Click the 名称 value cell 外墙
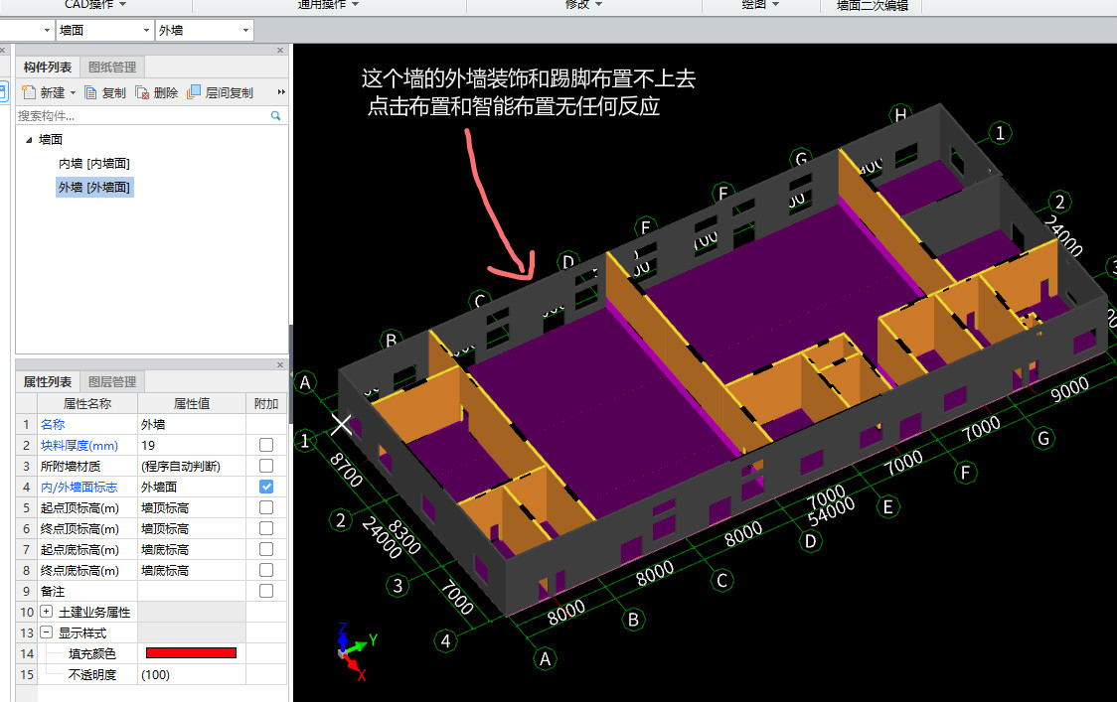This screenshot has width=1117, height=702. click(x=192, y=424)
